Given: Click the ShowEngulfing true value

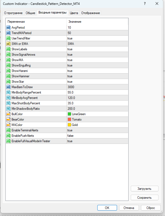Looking at the screenshot, I should [x=70, y=65].
